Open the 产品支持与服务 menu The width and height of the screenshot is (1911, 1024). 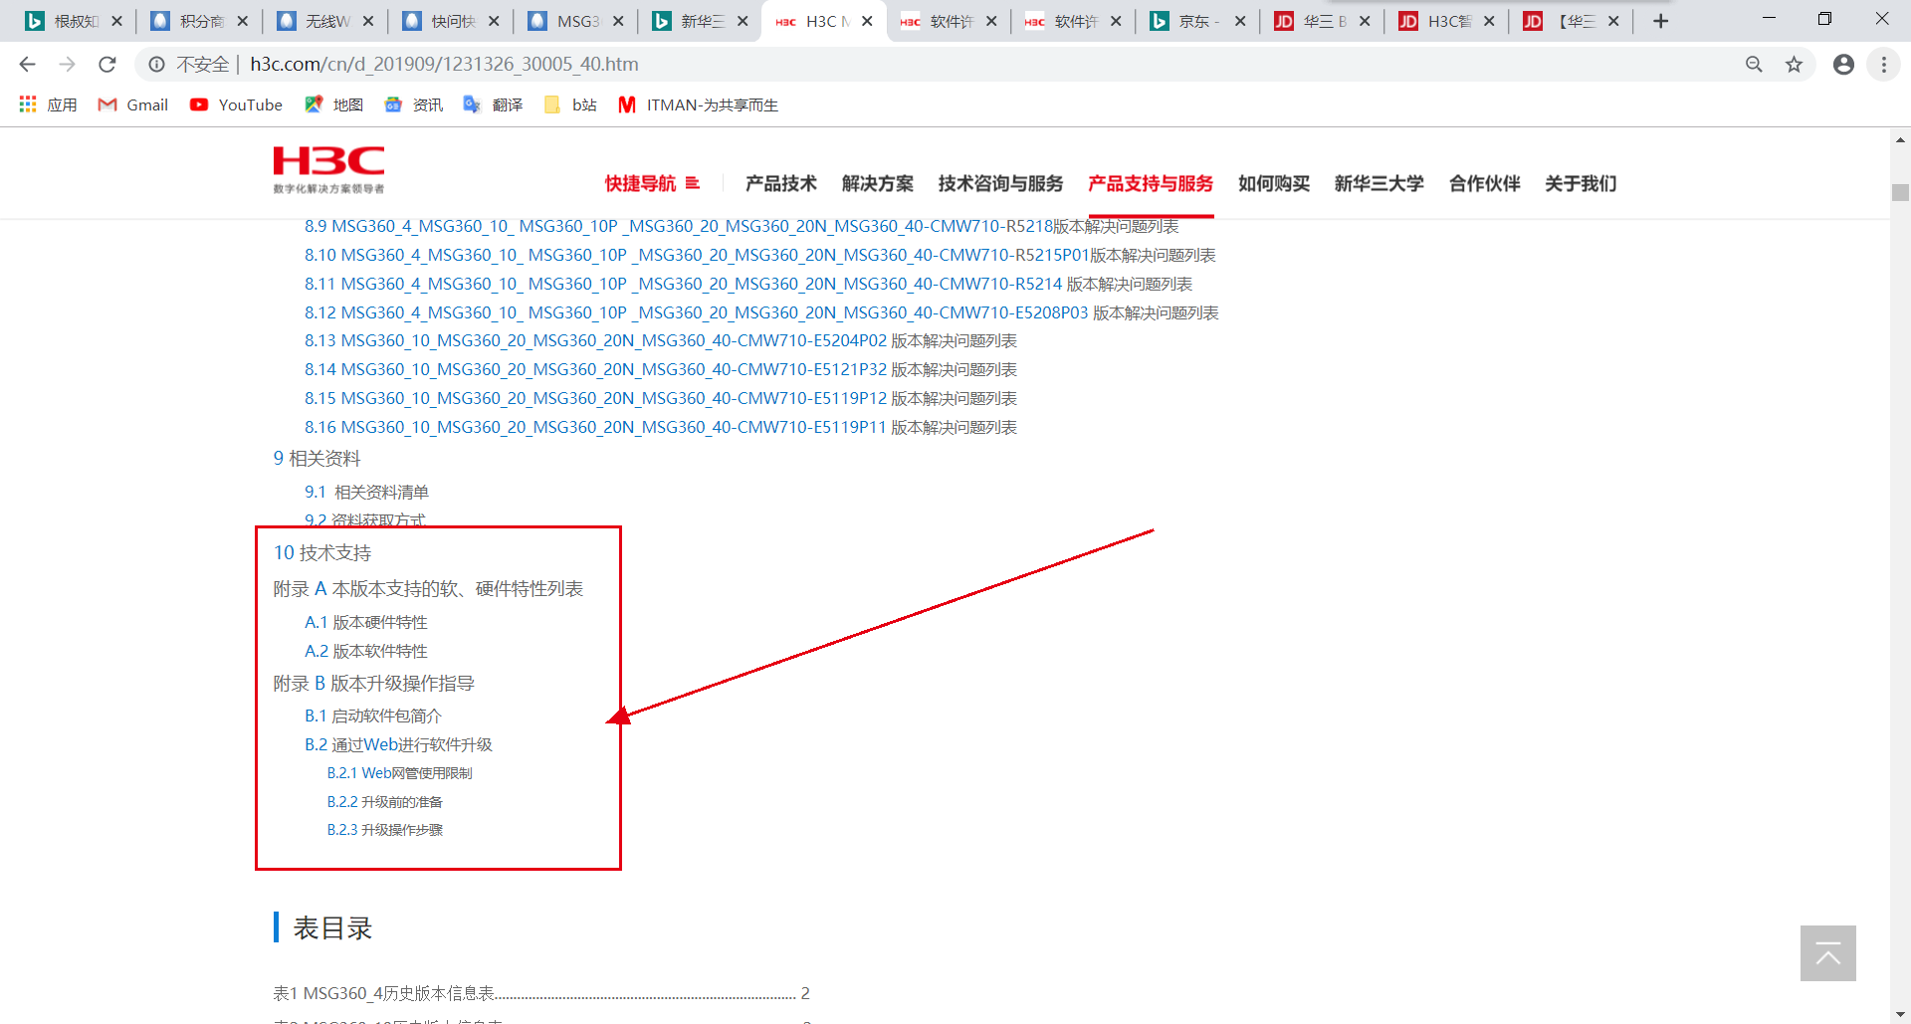click(x=1151, y=183)
